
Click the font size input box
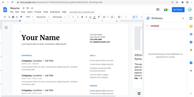tap(73, 17)
